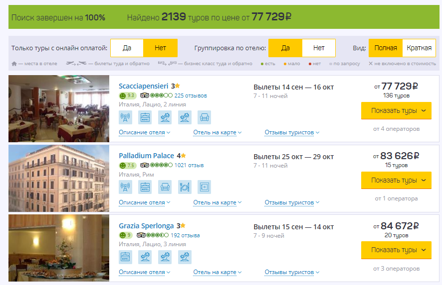Click the 'от 3 операторов' text
This screenshot has width=442, height=285.
[396, 269]
